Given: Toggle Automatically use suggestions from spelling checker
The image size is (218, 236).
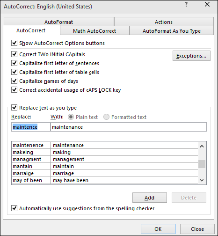Looking at the screenshot, I should [x=15, y=208].
